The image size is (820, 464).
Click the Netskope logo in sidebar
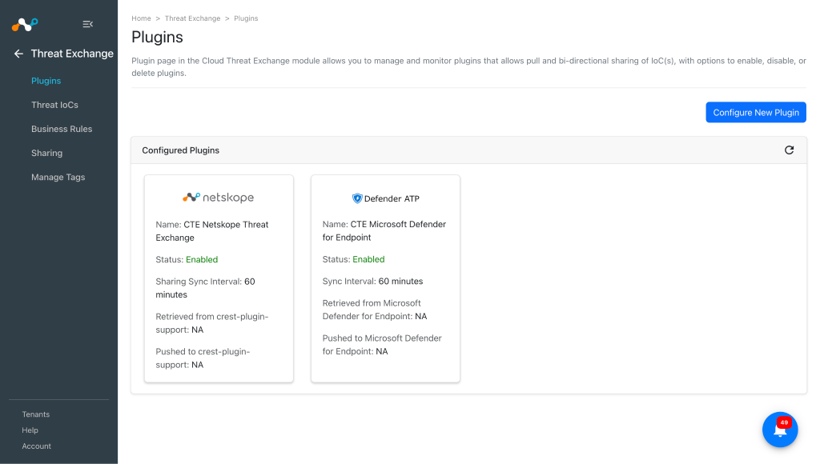tap(25, 24)
